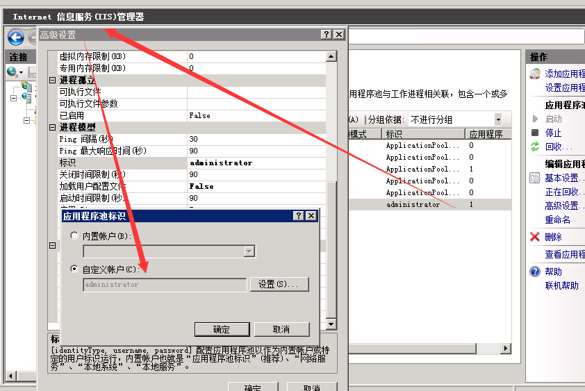
Task: Click the 关闭时间限制 value 90
Action: coord(256,174)
